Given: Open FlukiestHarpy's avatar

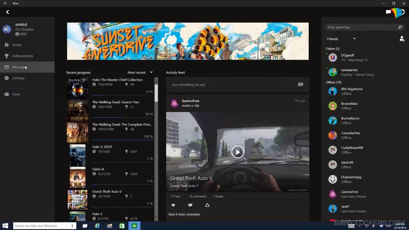Looking at the screenshot, I should click(333, 180).
